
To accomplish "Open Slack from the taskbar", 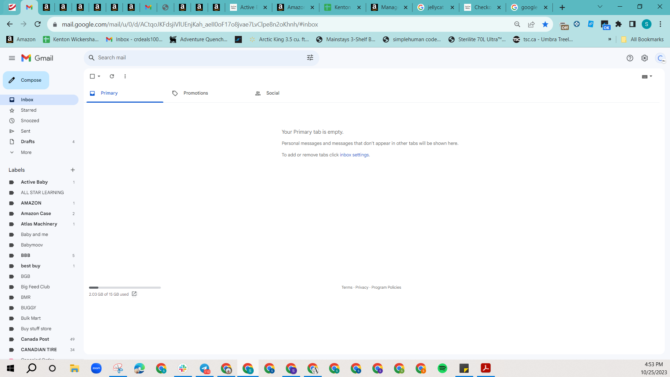I will click(183, 368).
